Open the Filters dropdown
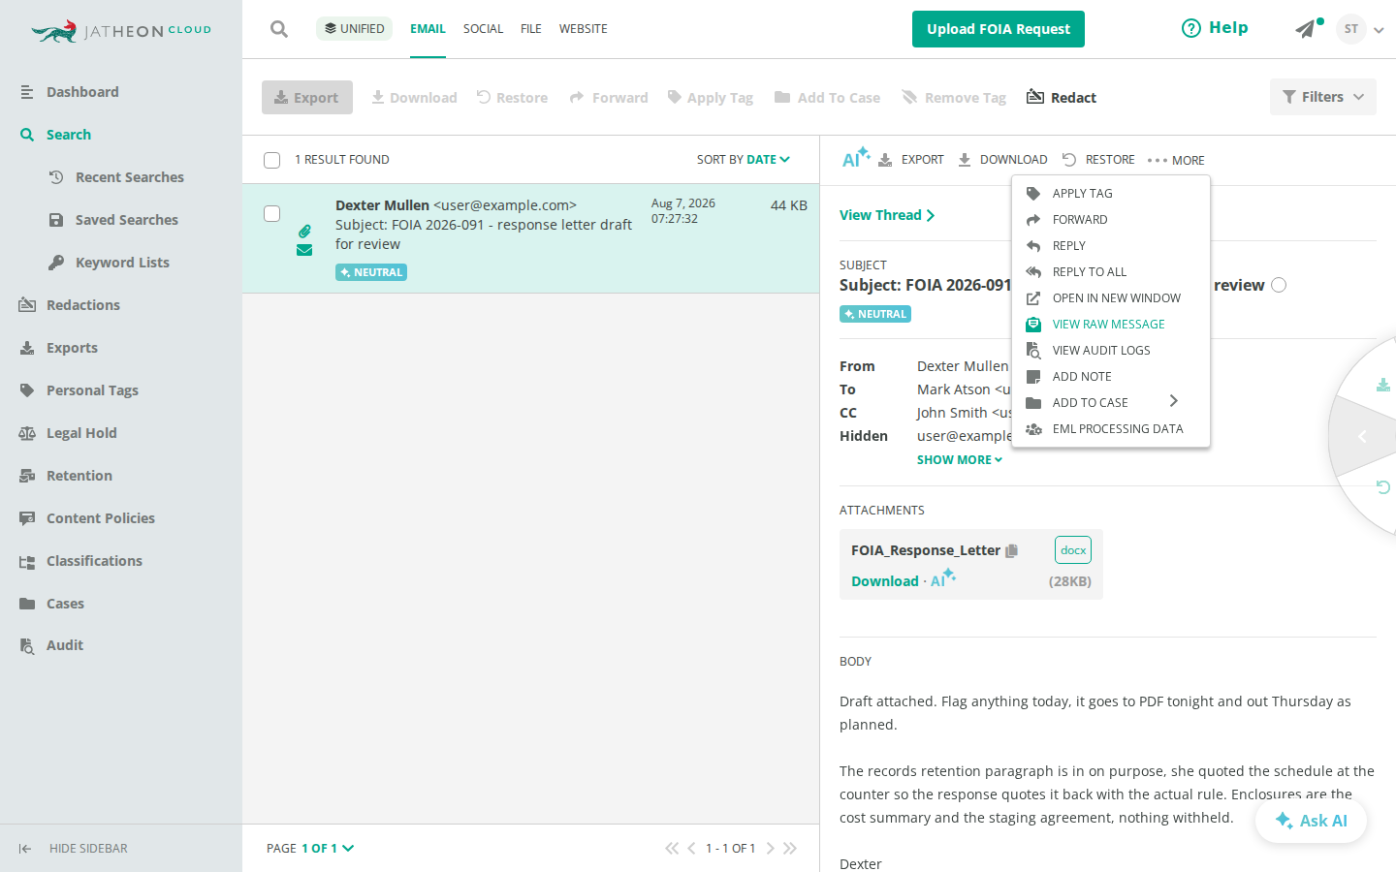The height and width of the screenshot is (872, 1396). point(1323,97)
